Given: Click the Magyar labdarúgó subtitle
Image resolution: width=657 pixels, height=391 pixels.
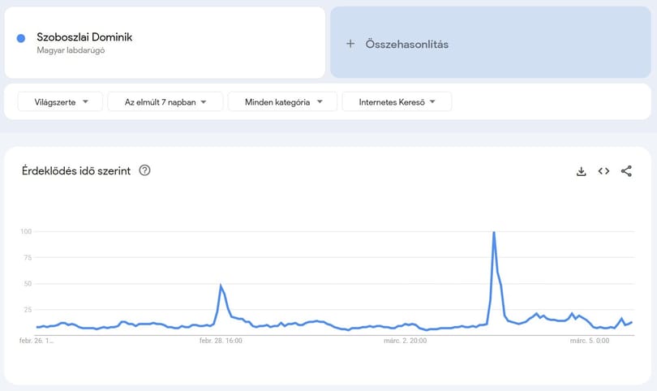Looking at the screenshot, I should 71,50.
